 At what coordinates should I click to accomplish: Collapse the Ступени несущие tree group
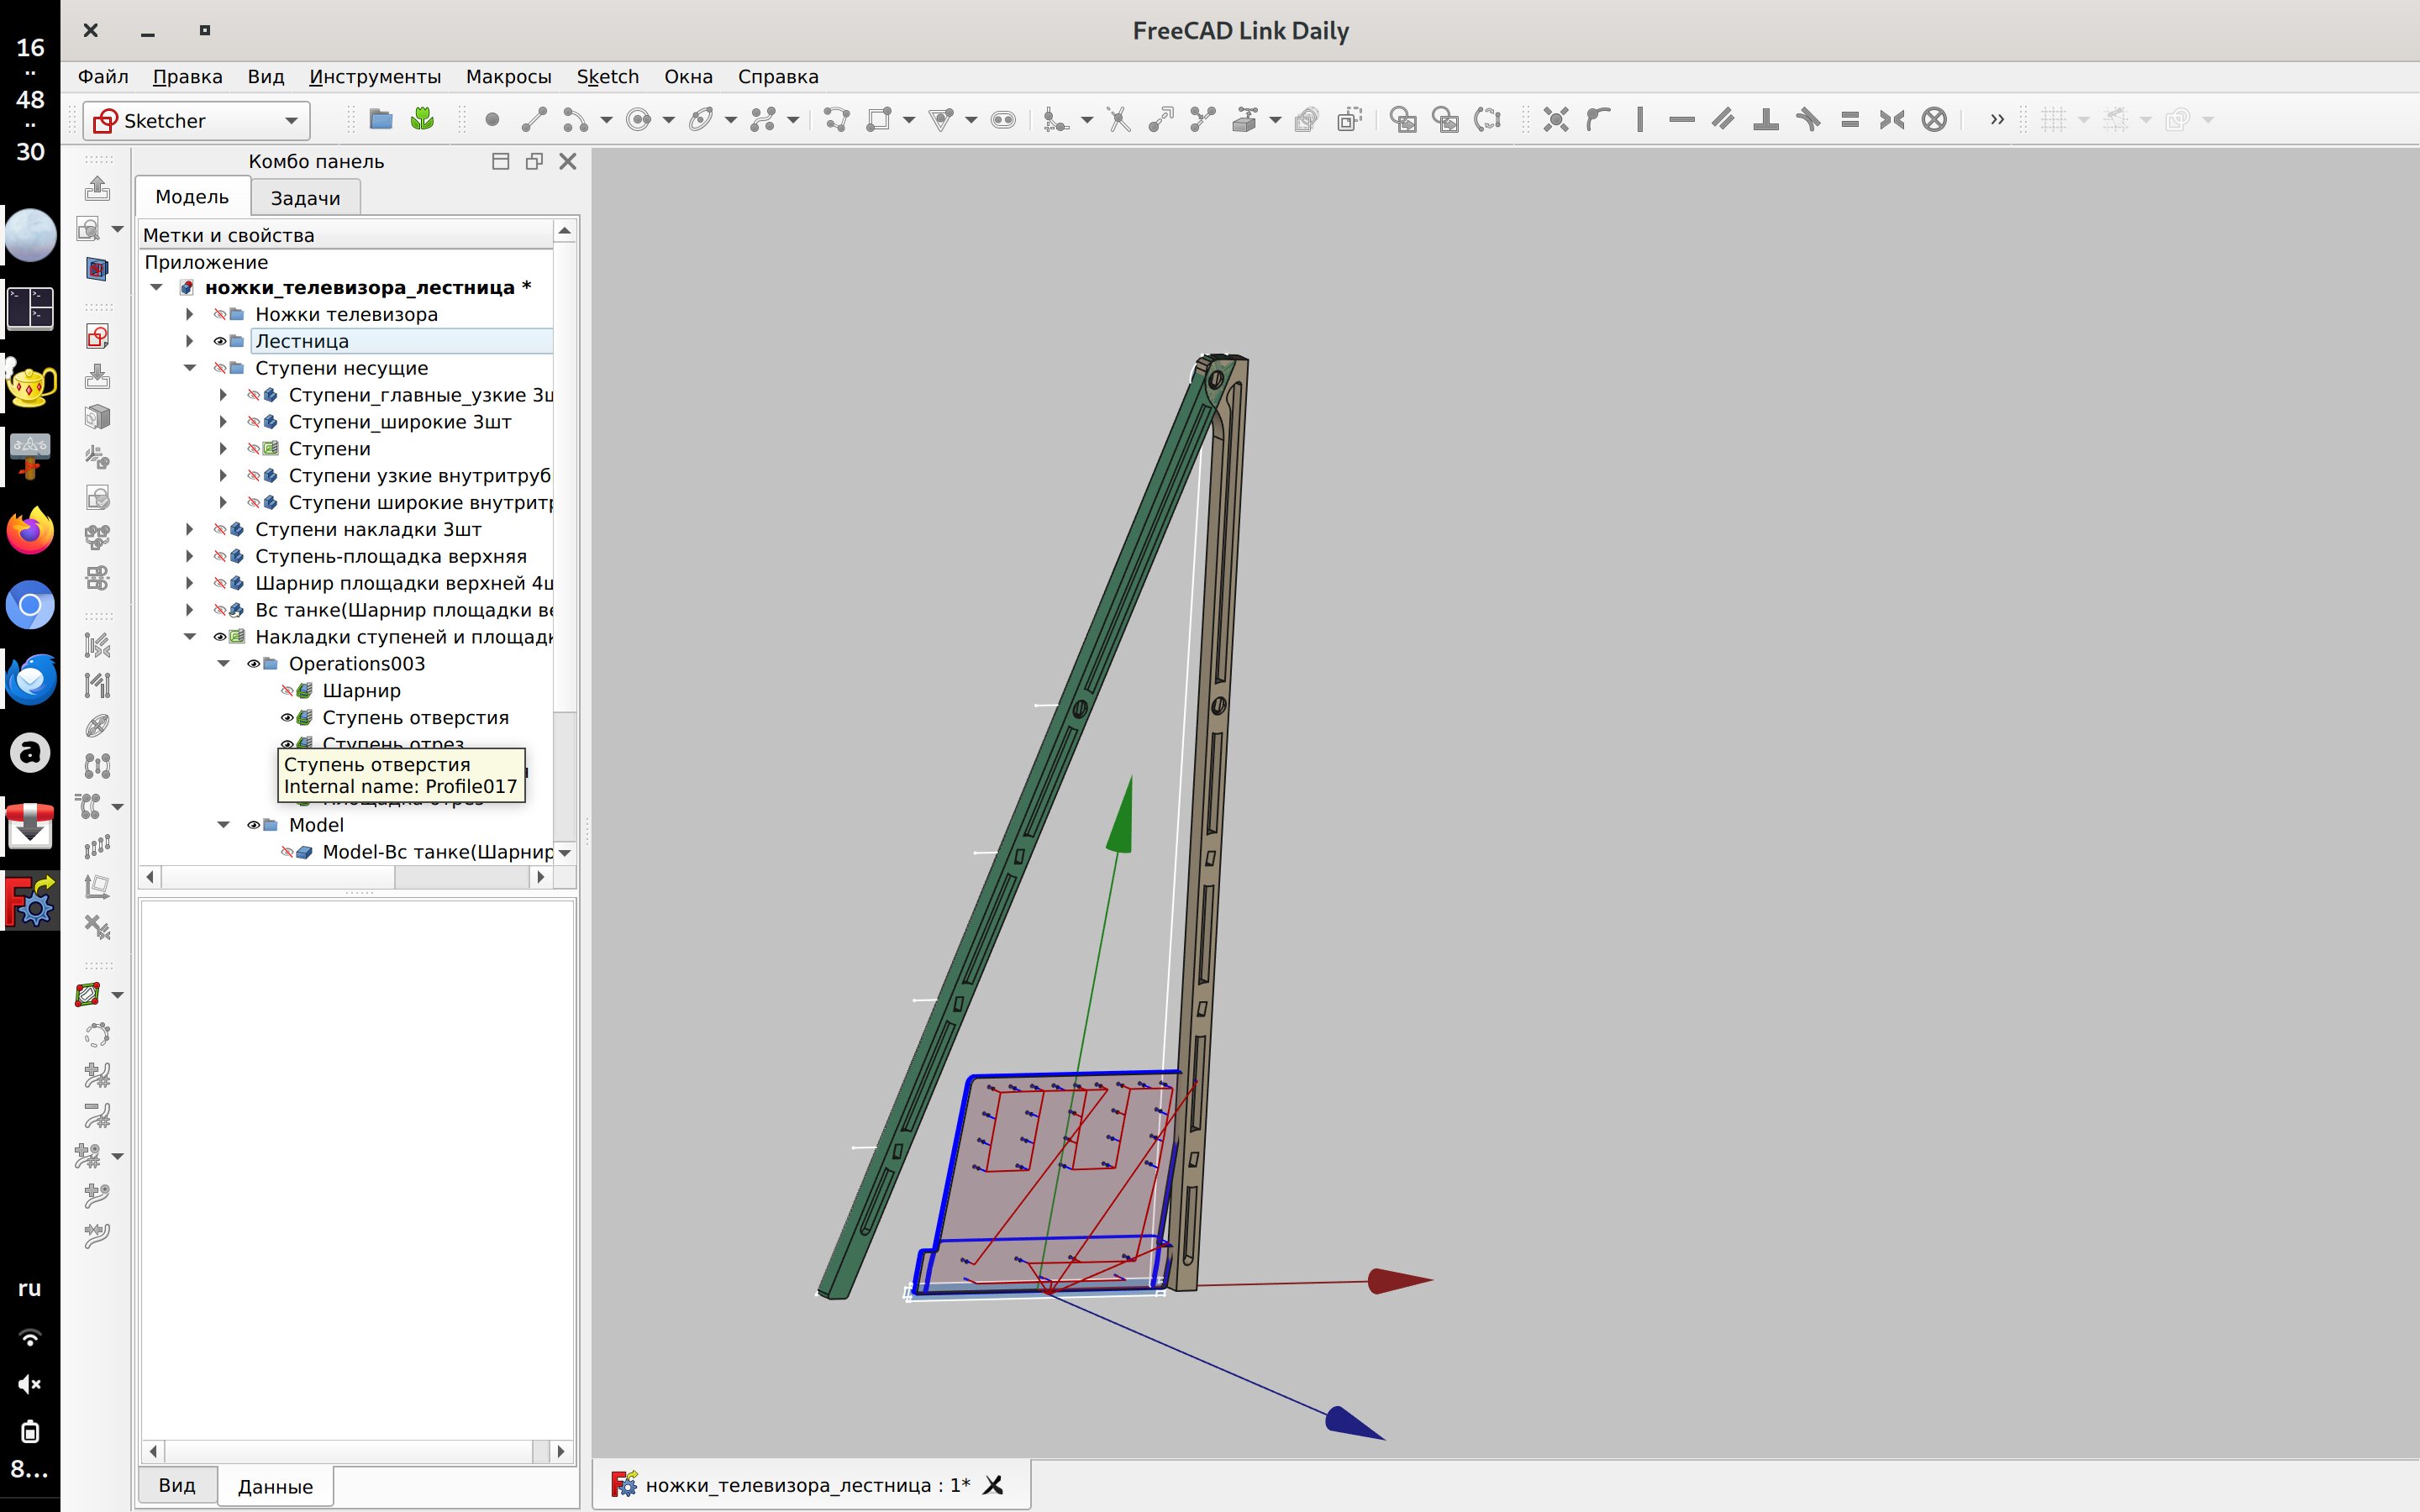click(x=190, y=368)
